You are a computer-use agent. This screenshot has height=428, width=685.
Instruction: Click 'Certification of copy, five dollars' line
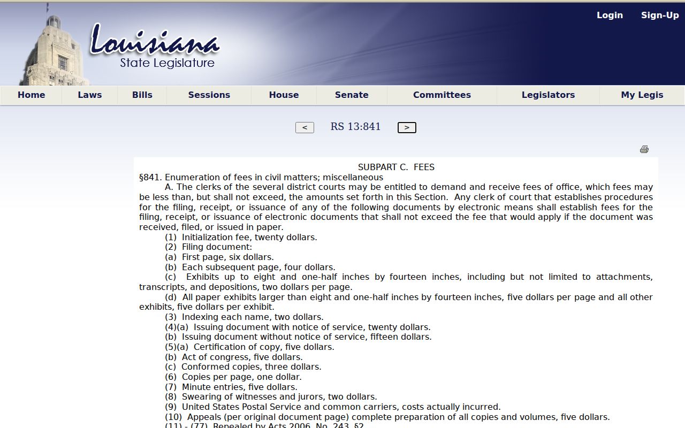pos(249,347)
